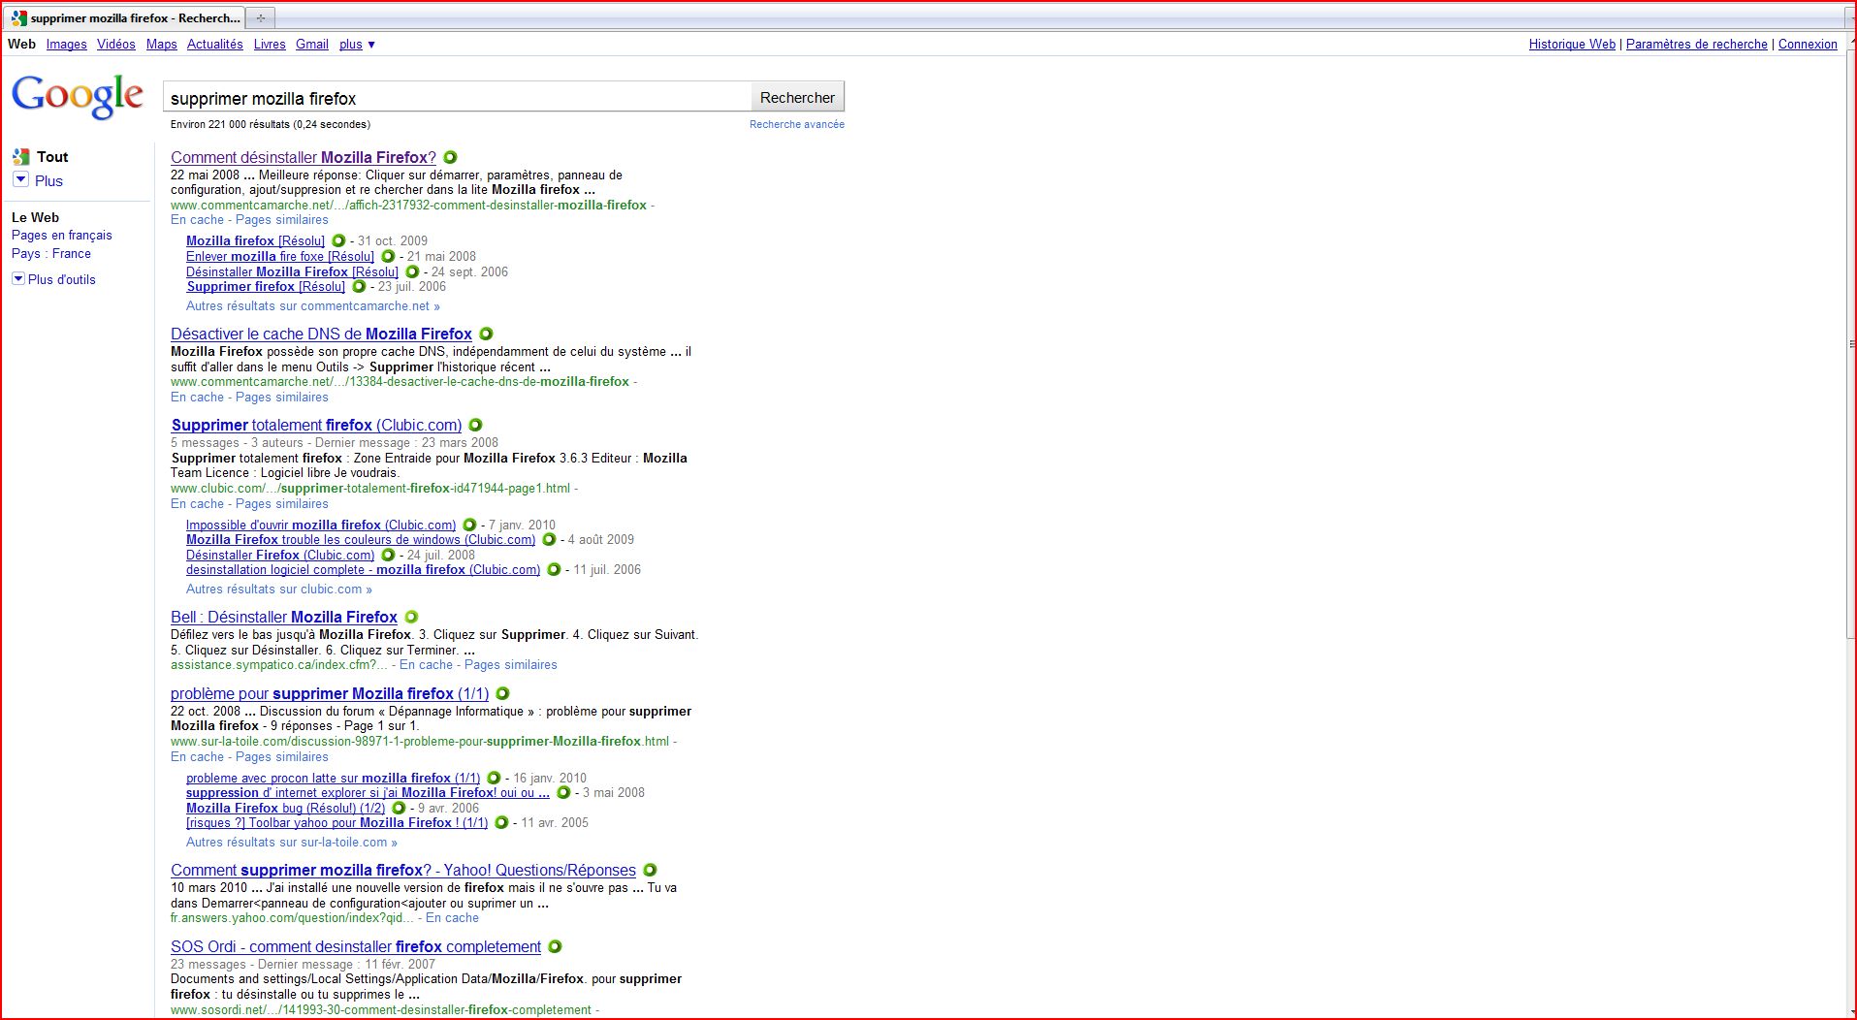The height and width of the screenshot is (1020, 1857).
Task: Click green icon beside 'Impossible d'ouvrir mozilla firefox'
Action: coord(469,525)
